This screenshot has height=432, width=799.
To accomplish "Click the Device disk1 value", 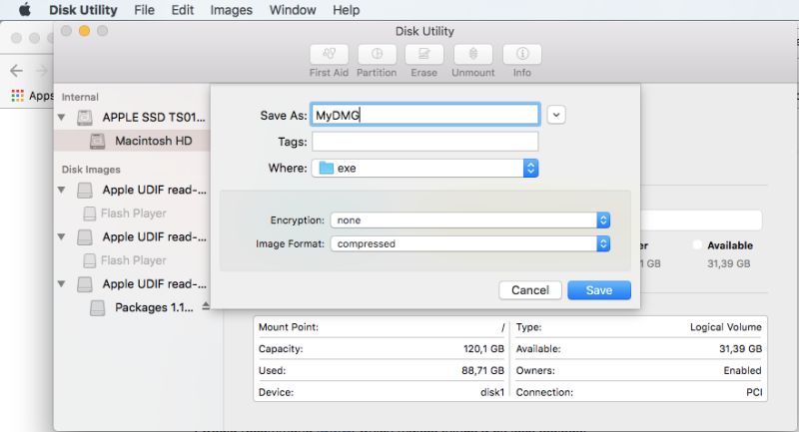I will [492, 392].
